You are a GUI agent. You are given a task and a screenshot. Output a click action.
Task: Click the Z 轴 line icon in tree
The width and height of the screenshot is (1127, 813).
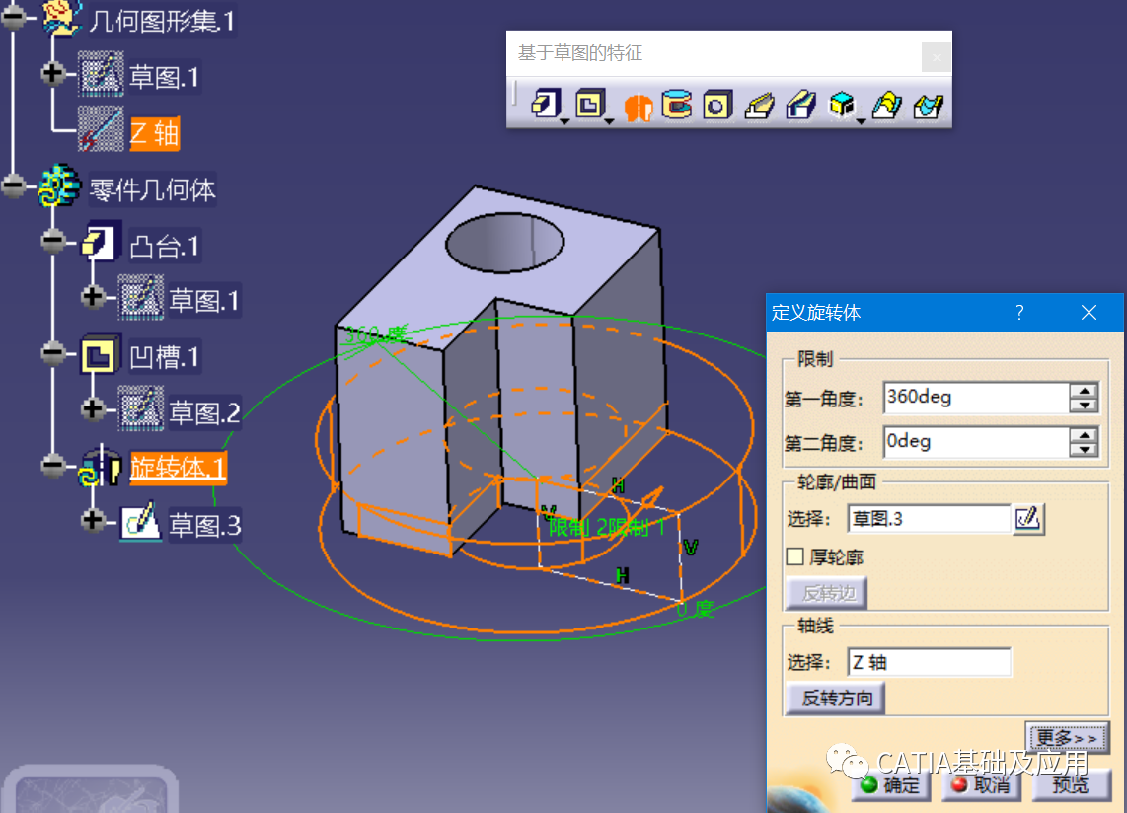[x=101, y=129]
